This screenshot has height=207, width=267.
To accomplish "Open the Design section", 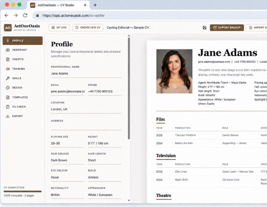I will 22,88.
